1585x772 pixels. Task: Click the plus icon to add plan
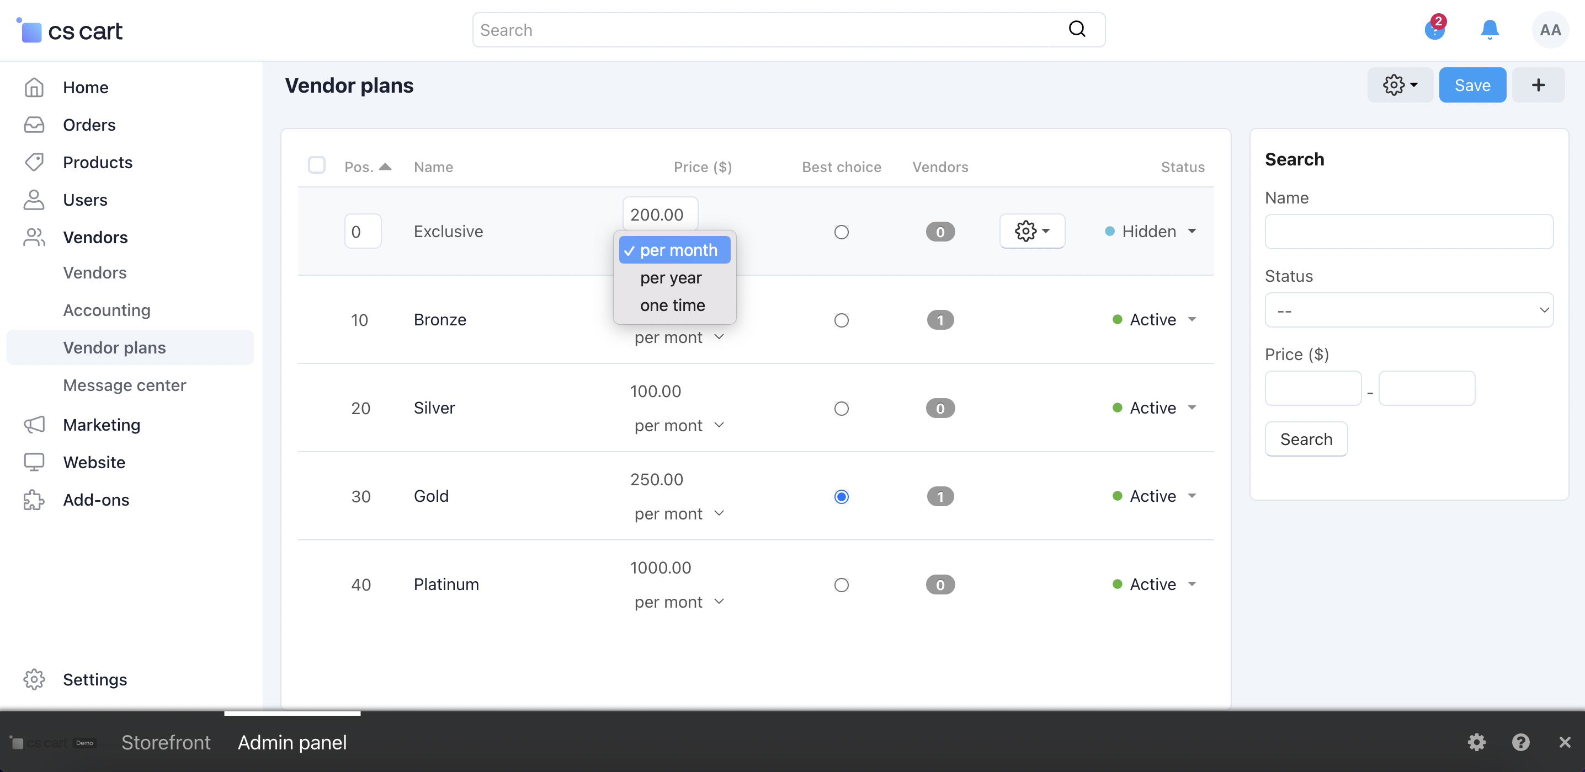click(1538, 85)
